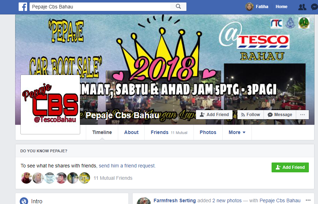Click the green Add Friend button
The width and height of the screenshot is (318, 204).
point(290,167)
